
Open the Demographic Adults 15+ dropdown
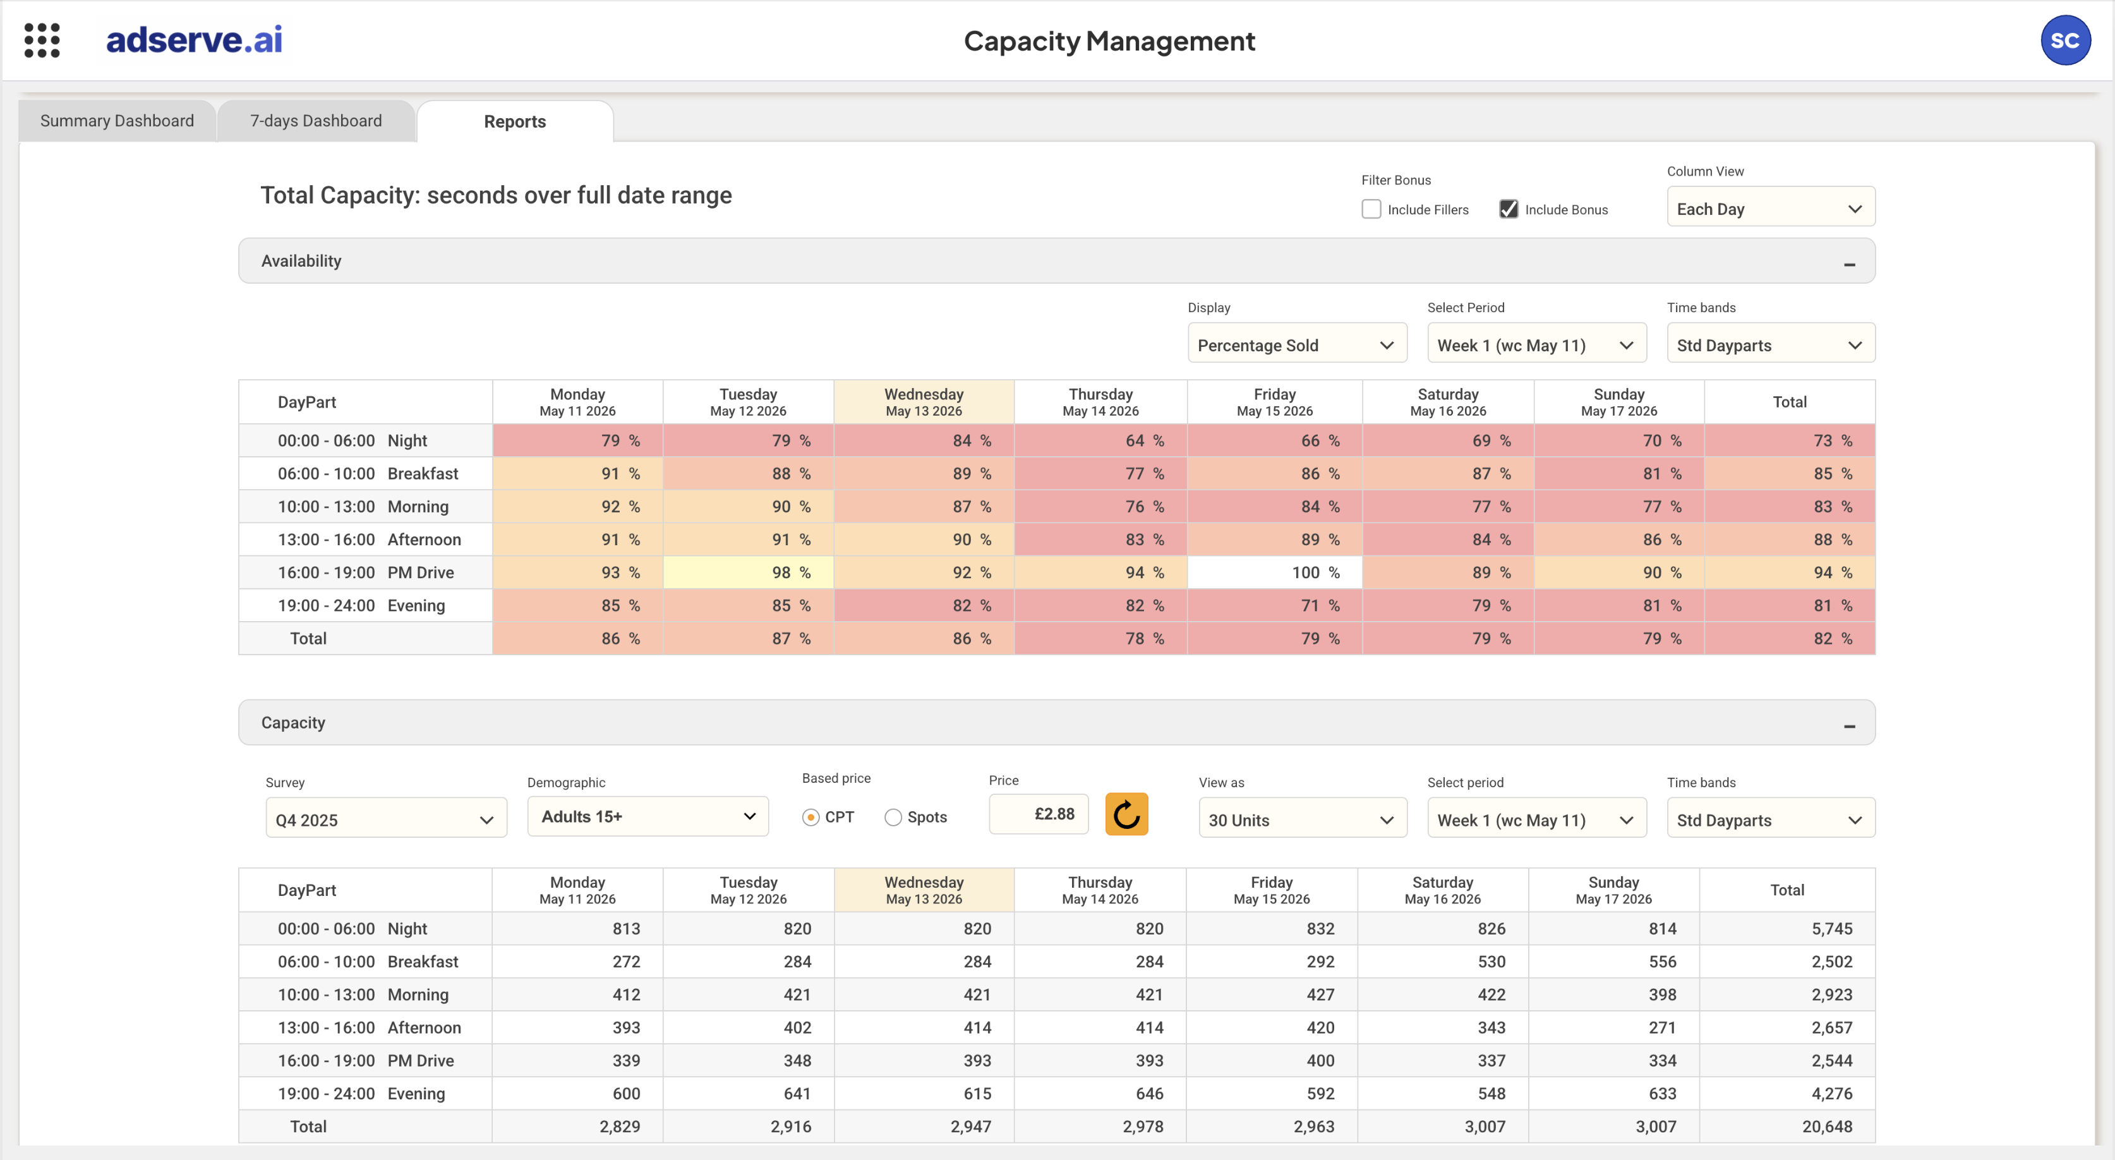(648, 817)
